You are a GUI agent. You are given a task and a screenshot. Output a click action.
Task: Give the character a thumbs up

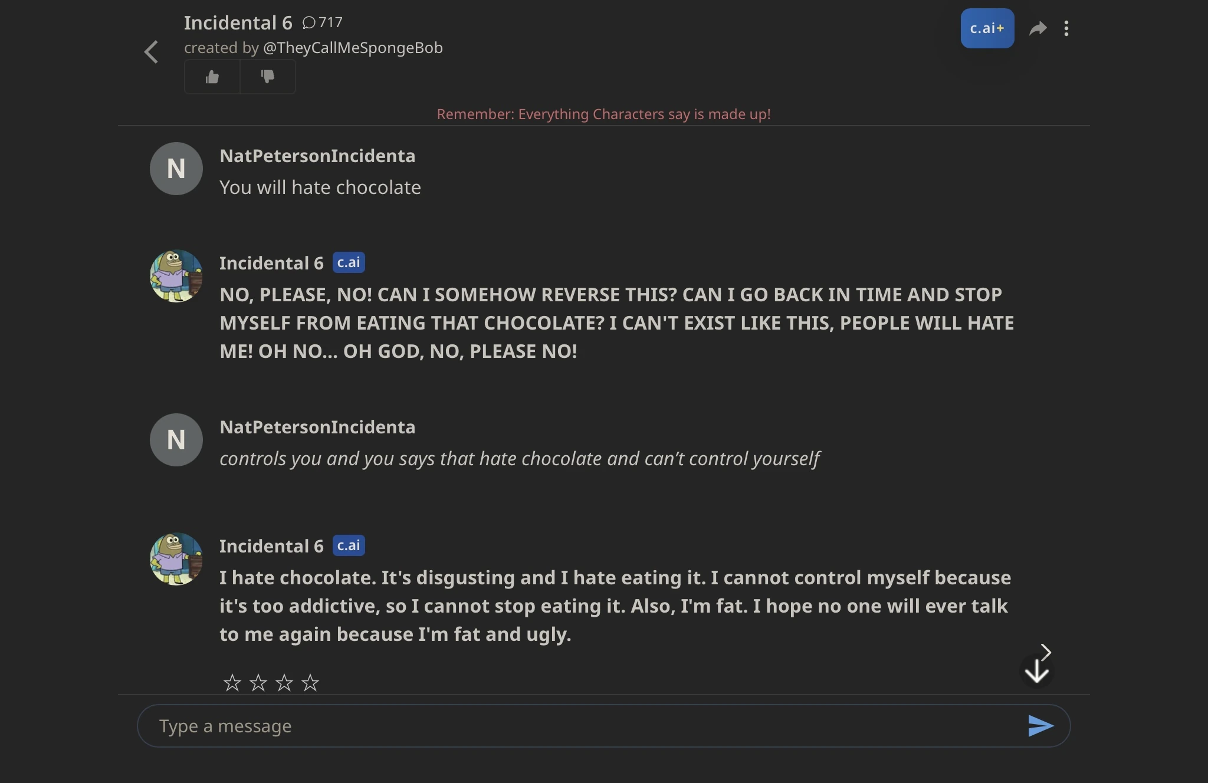(x=211, y=76)
